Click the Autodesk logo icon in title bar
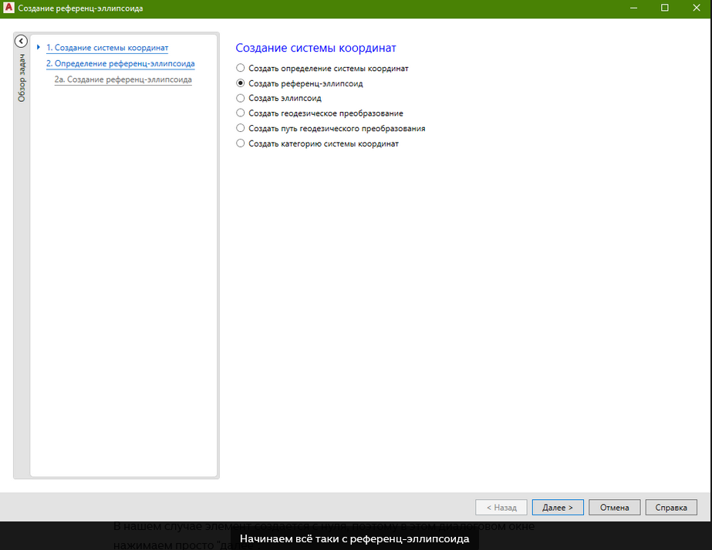 tap(8, 8)
